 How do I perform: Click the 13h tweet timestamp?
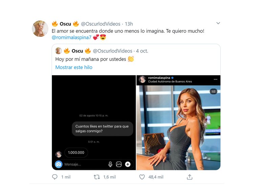(x=129, y=24)
